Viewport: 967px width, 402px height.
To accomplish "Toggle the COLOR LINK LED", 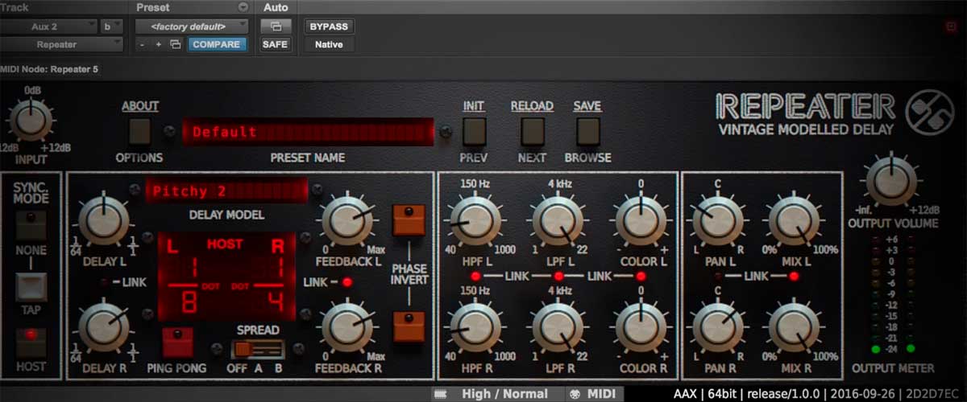I will pyautogui.click(x=641, y=276).
